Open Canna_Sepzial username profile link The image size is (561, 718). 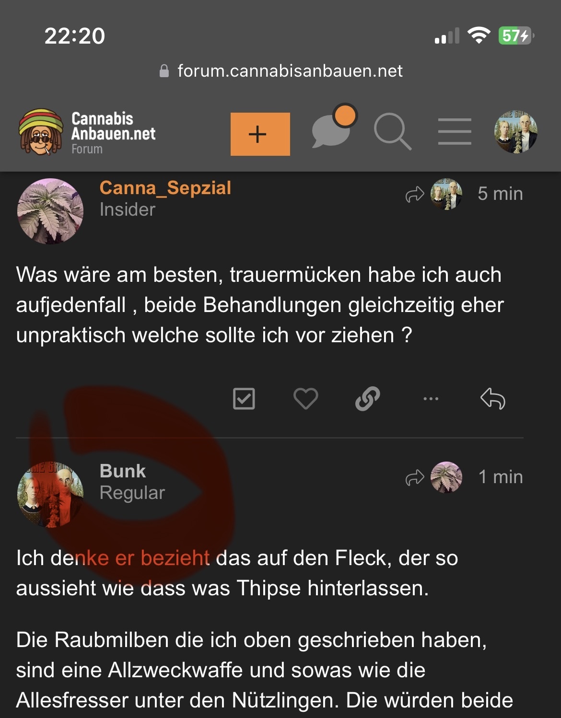pos(165,188)
